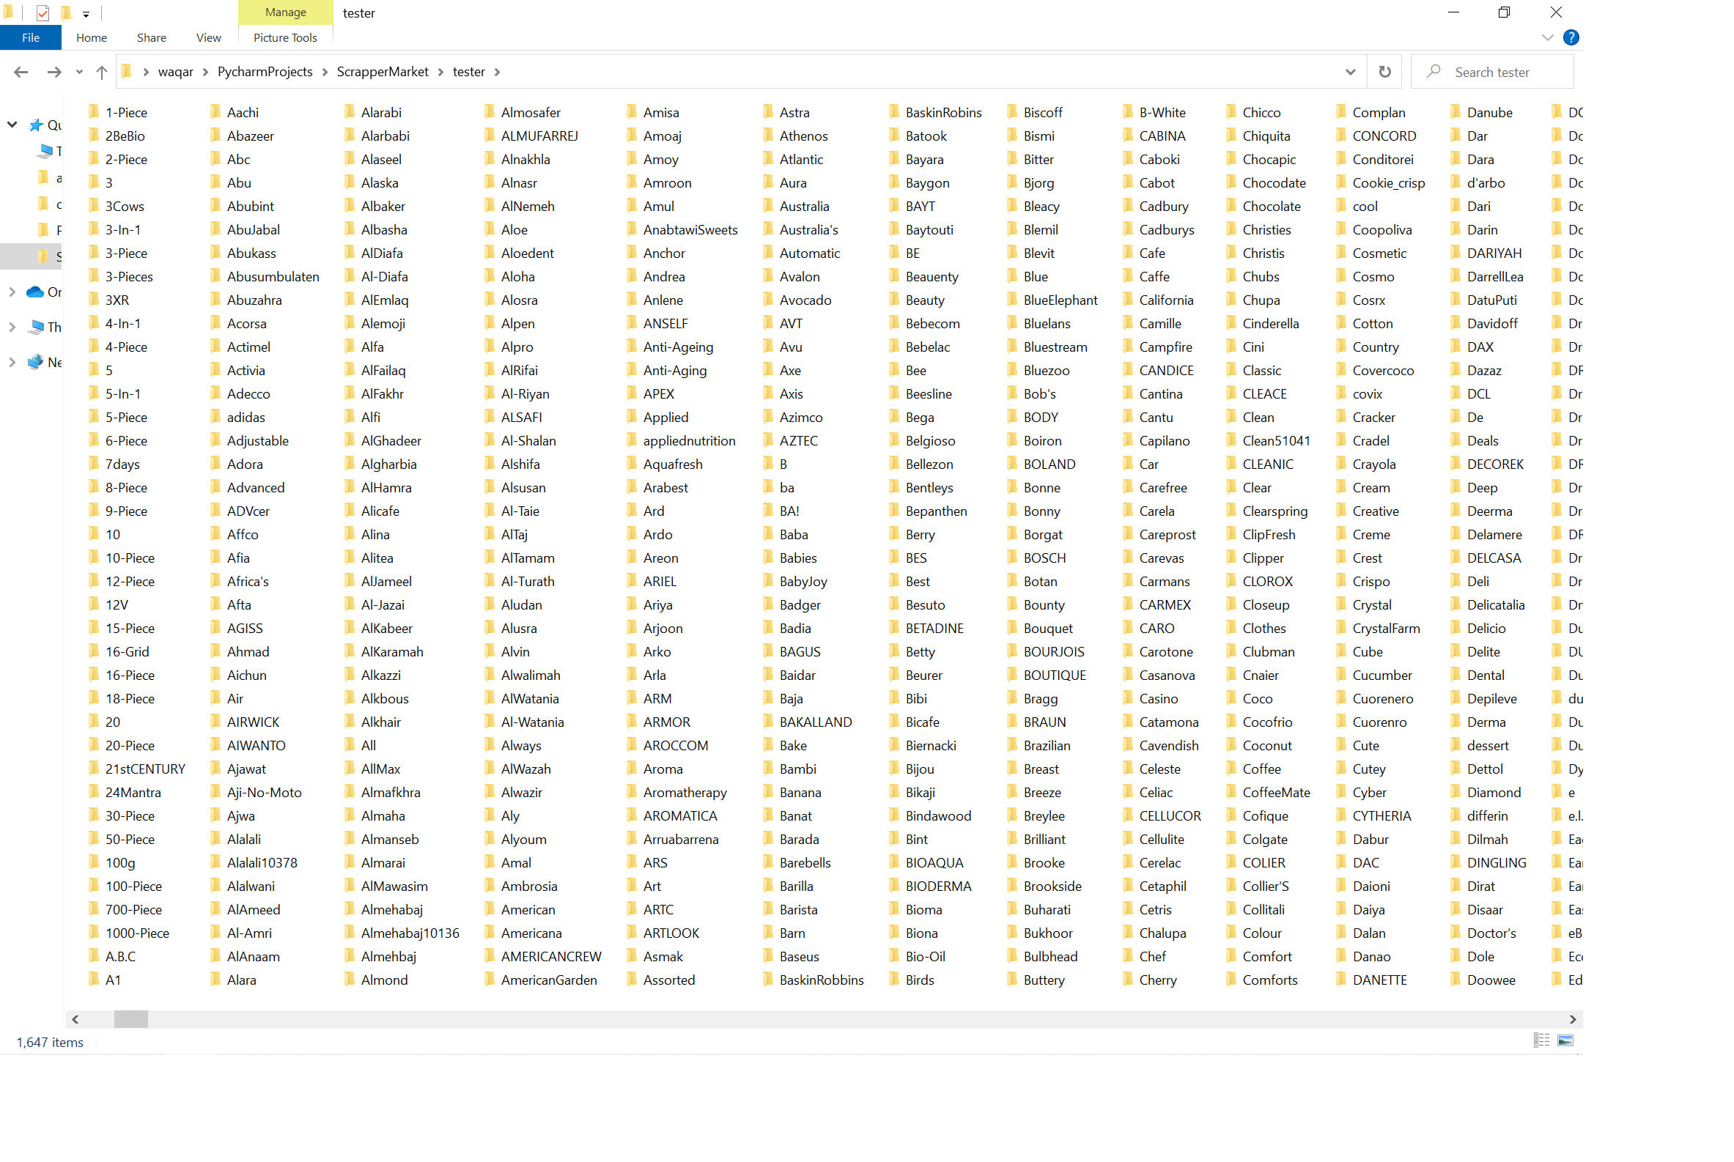Click the New folder quick access icon
The image size is (1734, 1162).
(66, 12)
